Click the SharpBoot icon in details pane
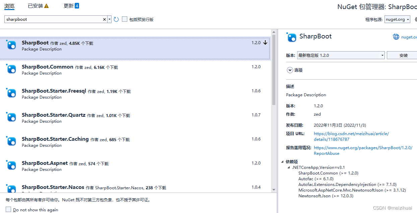 click(x=291, y=37)
